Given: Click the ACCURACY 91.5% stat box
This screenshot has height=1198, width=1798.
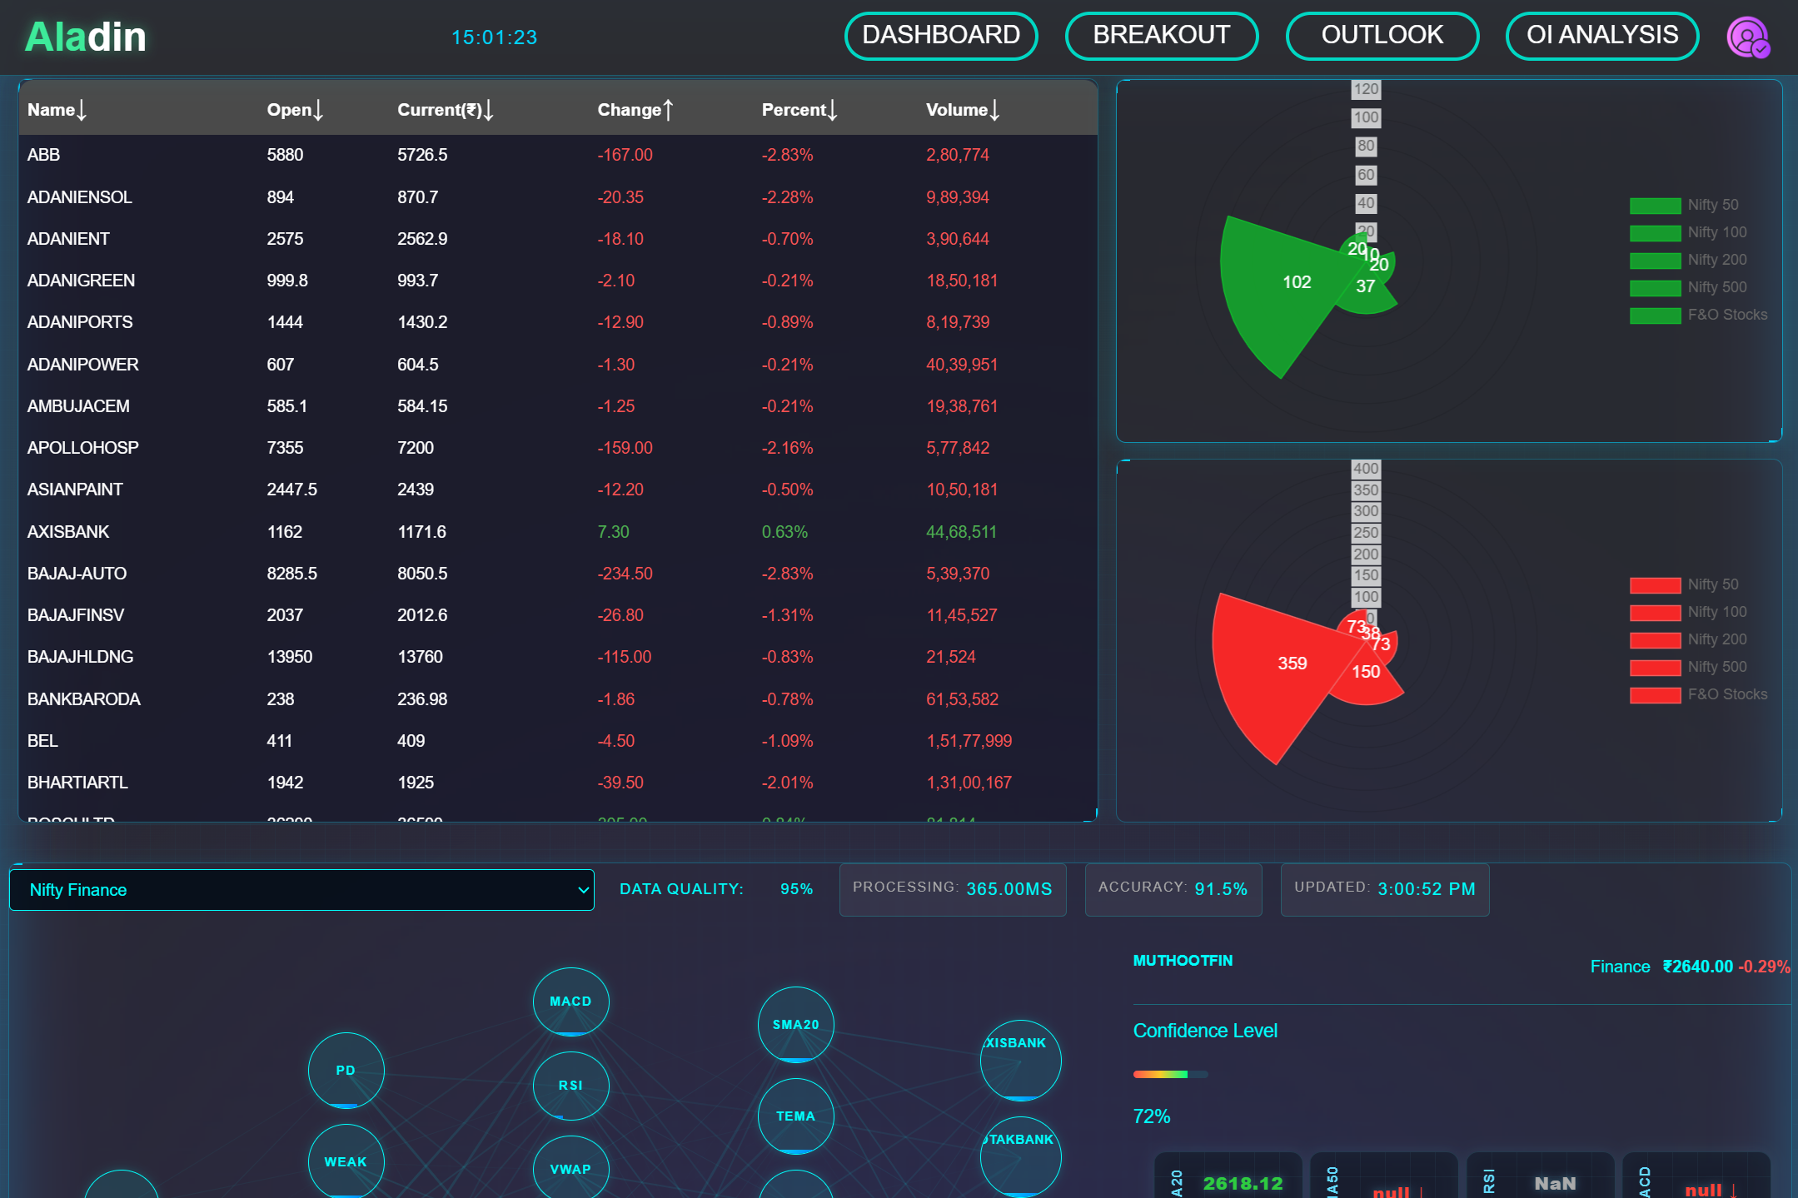Looking at the screenshot, I should pos(1173,889).
